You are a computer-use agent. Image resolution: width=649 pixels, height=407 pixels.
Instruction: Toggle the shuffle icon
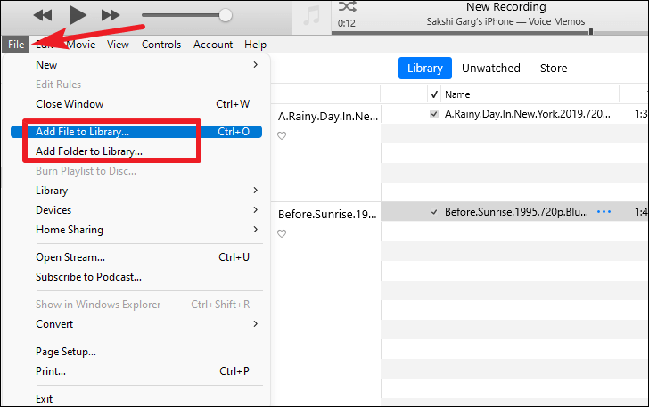pos(348,6)
